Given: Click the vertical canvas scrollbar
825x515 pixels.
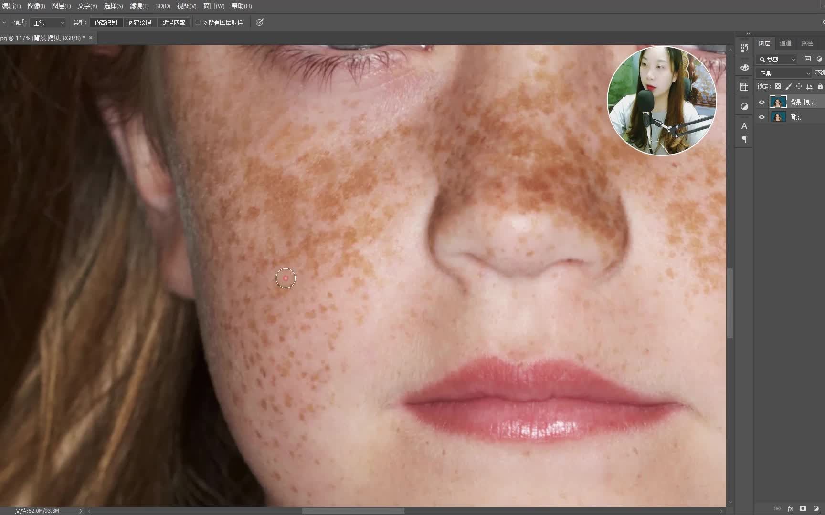Looking at the screenshot, I should point(730,303).
